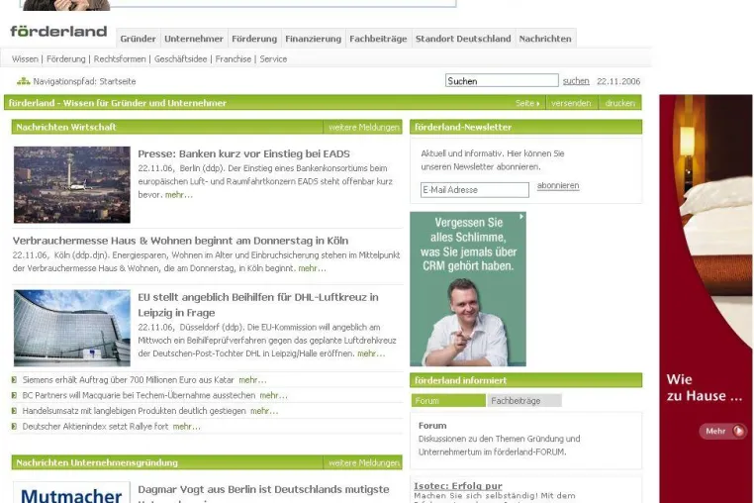This screenshot has width=754, height=503.
Task: Click the sitemap icon beside Navigationspfad
Action: [x=23, y=81]
